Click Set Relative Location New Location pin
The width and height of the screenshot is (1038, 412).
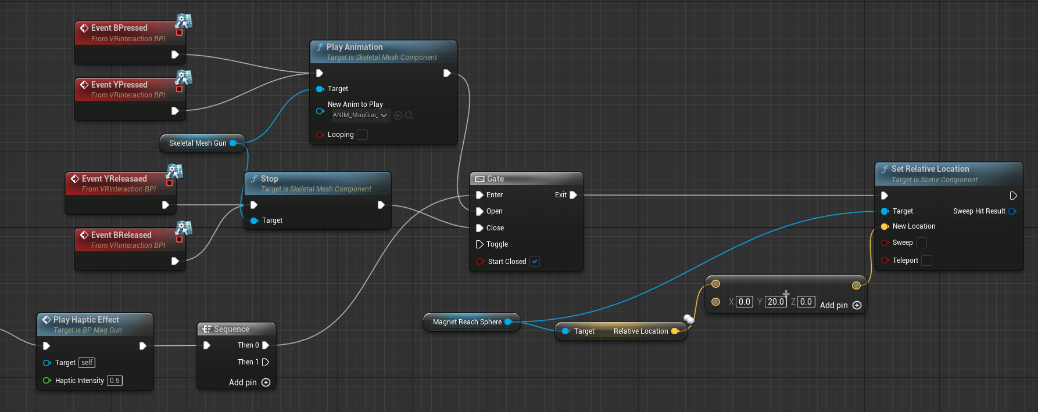(885, 226)
